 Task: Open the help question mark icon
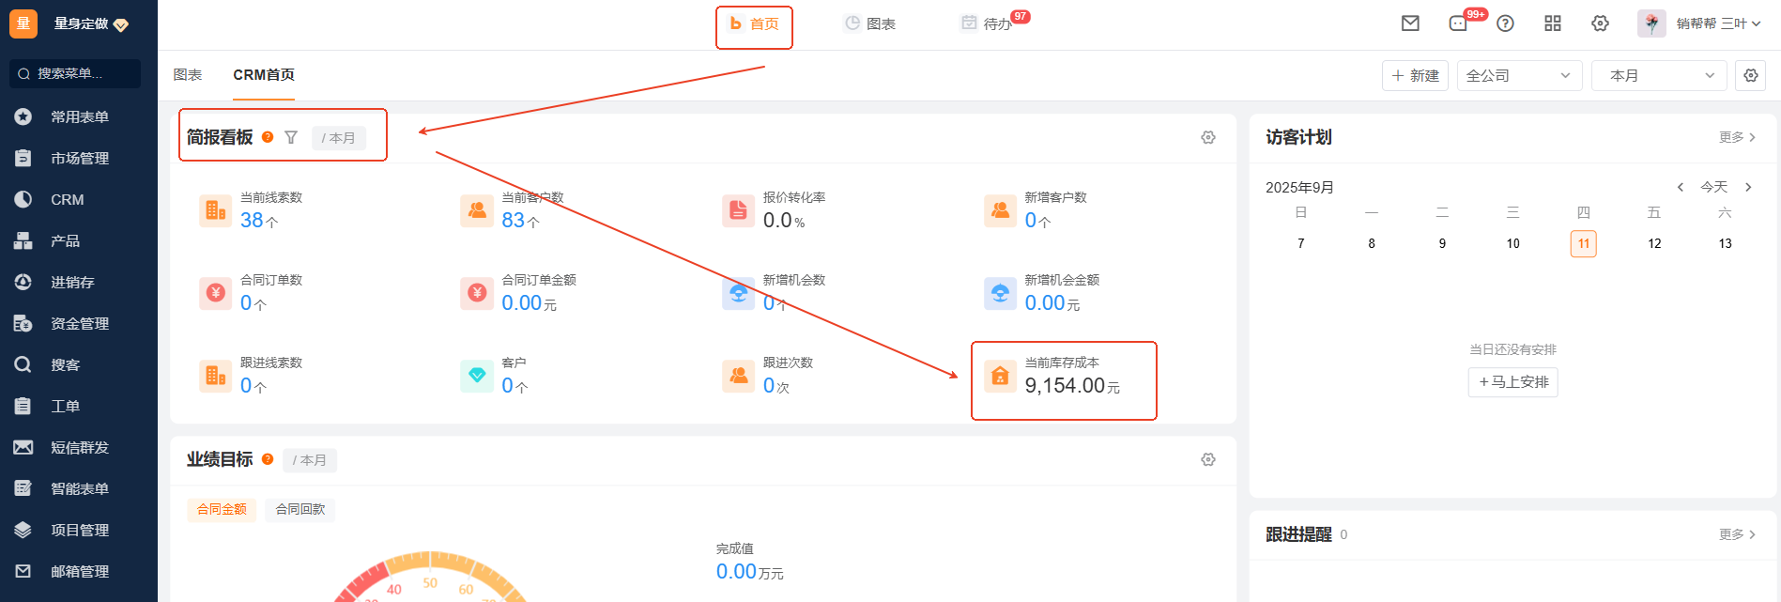pos(1505,23)
